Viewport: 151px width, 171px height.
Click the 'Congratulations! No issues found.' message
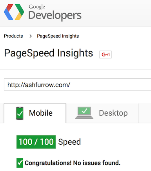click(x=73, y=163)
